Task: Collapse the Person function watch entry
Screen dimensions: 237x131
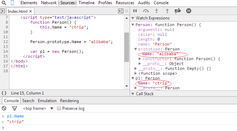Action: coord(133,25)
